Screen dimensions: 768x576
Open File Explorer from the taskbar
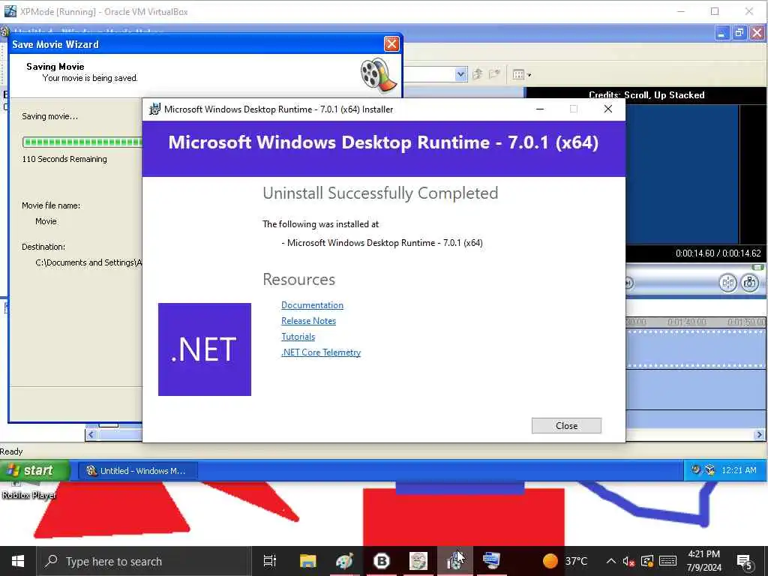[x=307, y=561]
